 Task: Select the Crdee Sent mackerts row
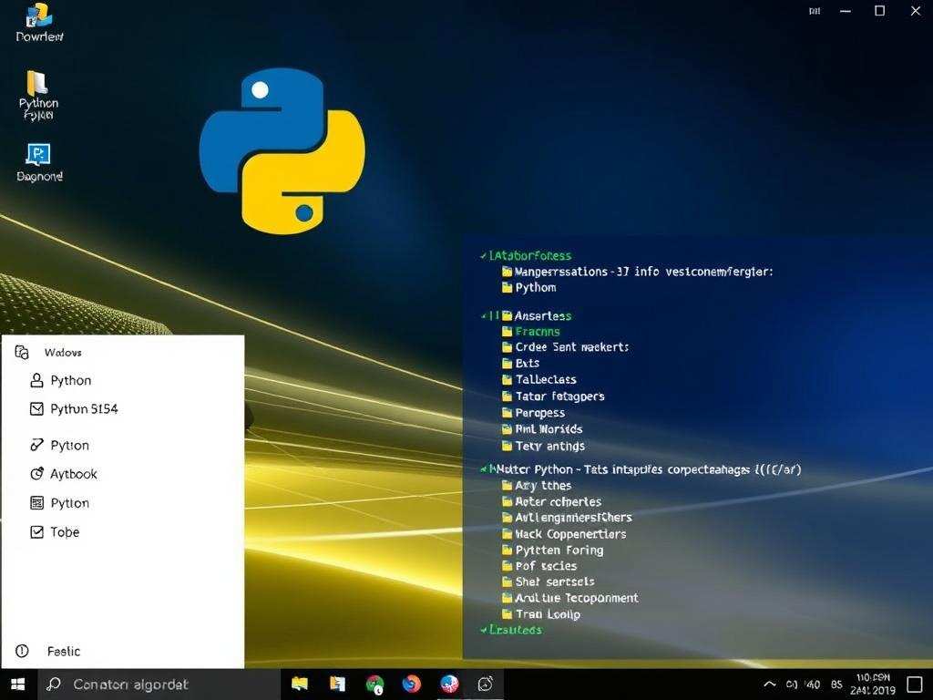pyautogui.click(x=565, y=347)
